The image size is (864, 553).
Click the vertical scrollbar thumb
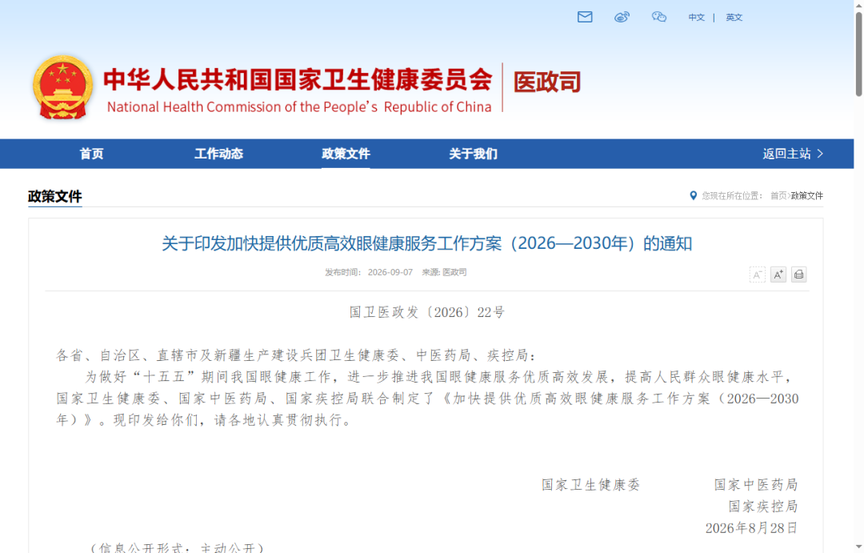point(858,54)
